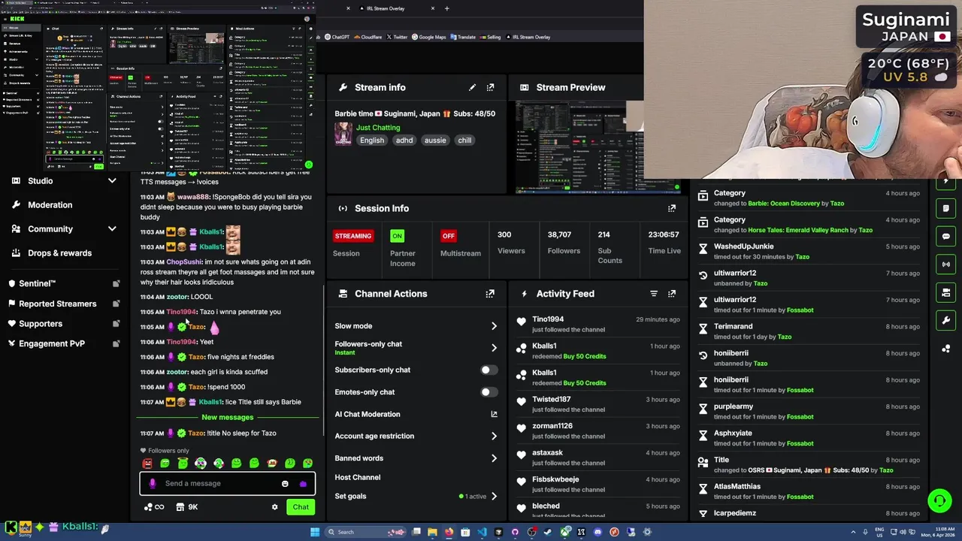Click the purple briefcase icon in chat input
962x541 pixels.
pos(303,484)
